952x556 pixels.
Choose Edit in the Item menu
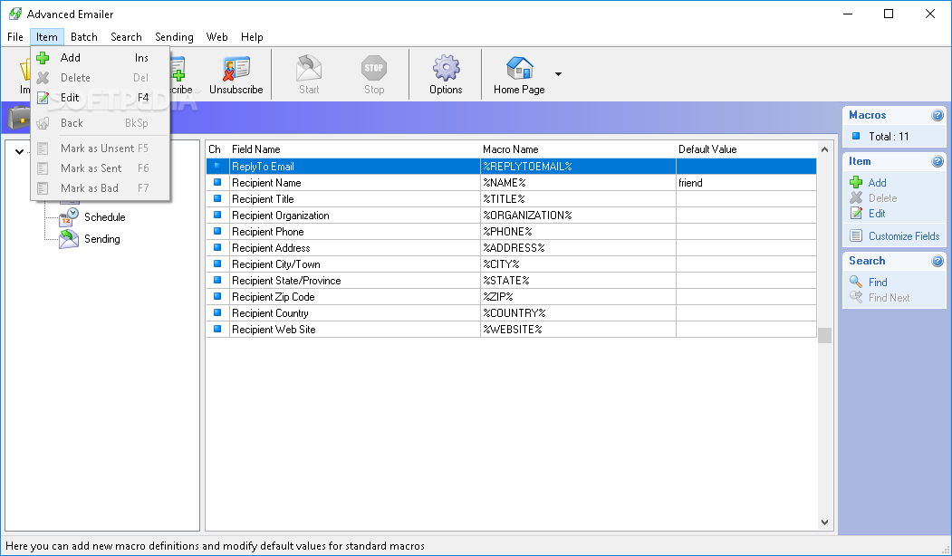[101, 98]
